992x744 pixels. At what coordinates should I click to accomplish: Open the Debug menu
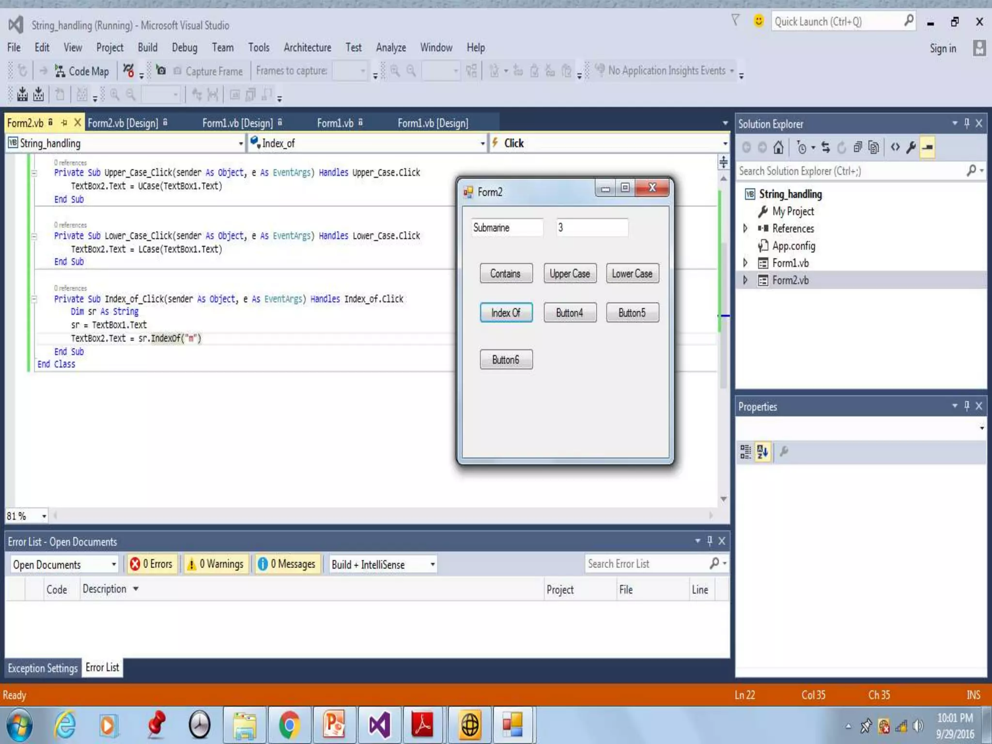(x=185, y=47)
